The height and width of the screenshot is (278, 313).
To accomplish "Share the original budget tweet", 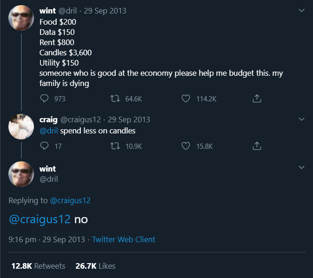I will (257, 99).
